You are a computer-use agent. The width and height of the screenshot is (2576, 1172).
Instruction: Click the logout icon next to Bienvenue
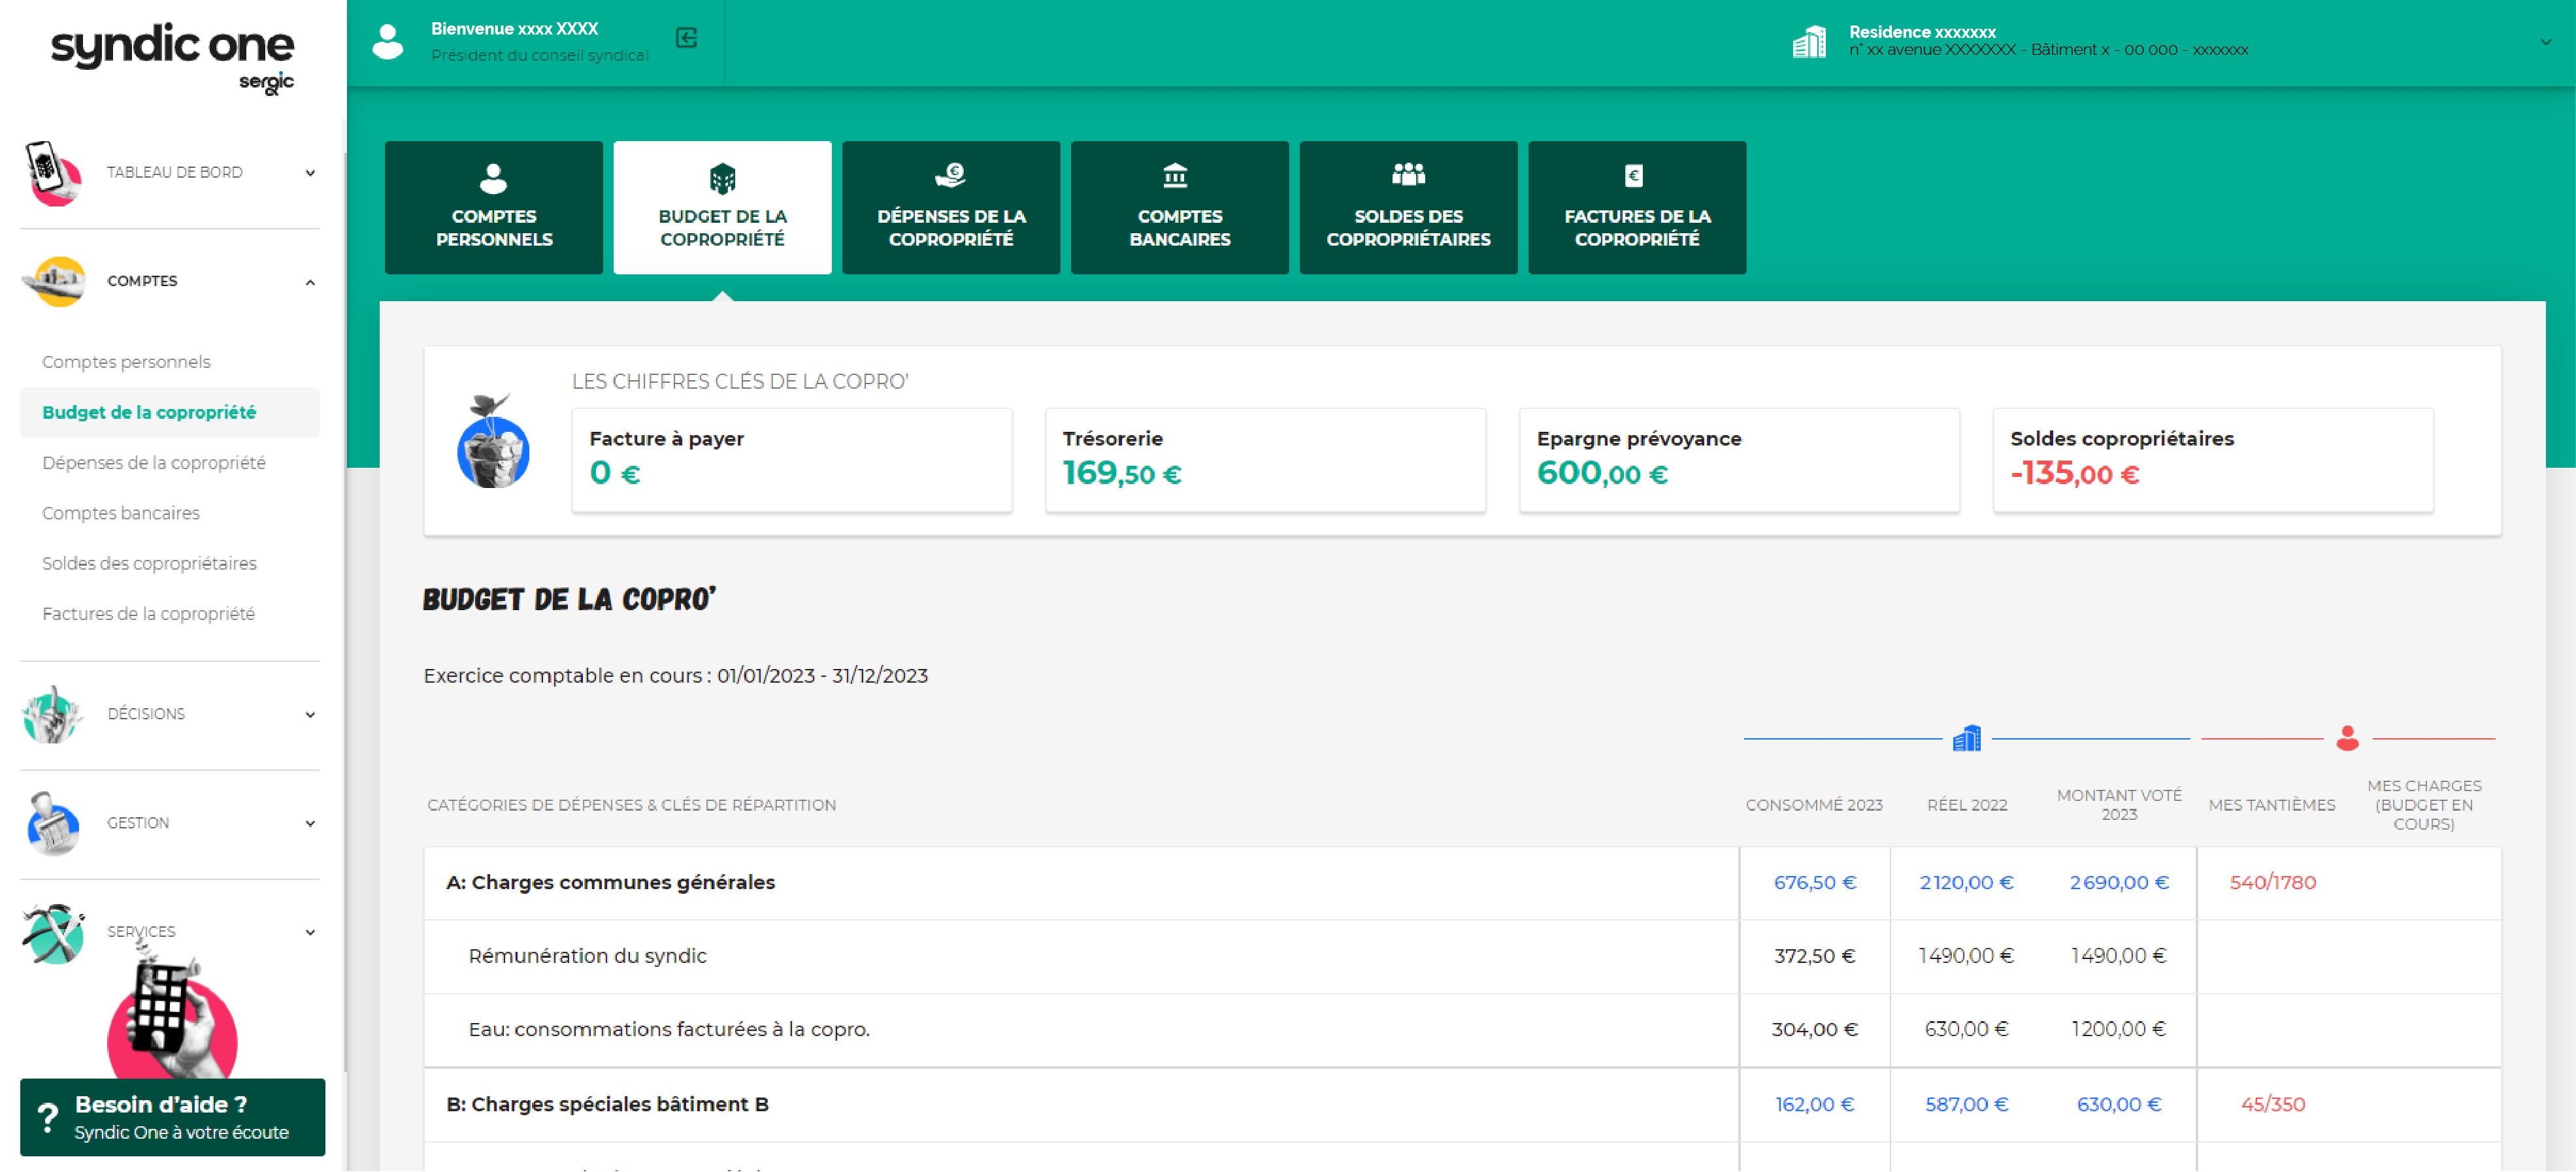coord(686,38)
